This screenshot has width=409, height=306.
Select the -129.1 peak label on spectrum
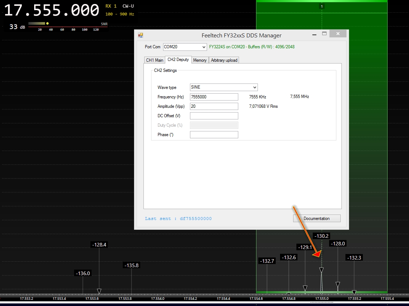point(305,247)
